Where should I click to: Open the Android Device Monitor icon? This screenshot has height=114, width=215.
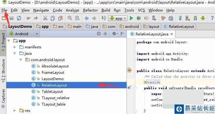203,18
